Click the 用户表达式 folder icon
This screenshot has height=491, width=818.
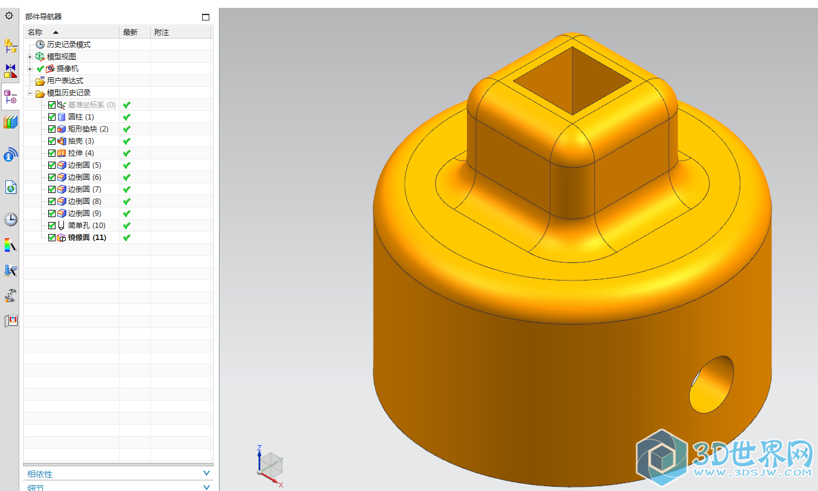40,81
